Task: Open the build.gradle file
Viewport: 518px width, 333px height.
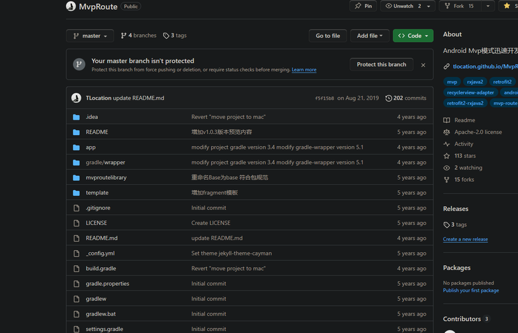Action: [x=101, y=268]
